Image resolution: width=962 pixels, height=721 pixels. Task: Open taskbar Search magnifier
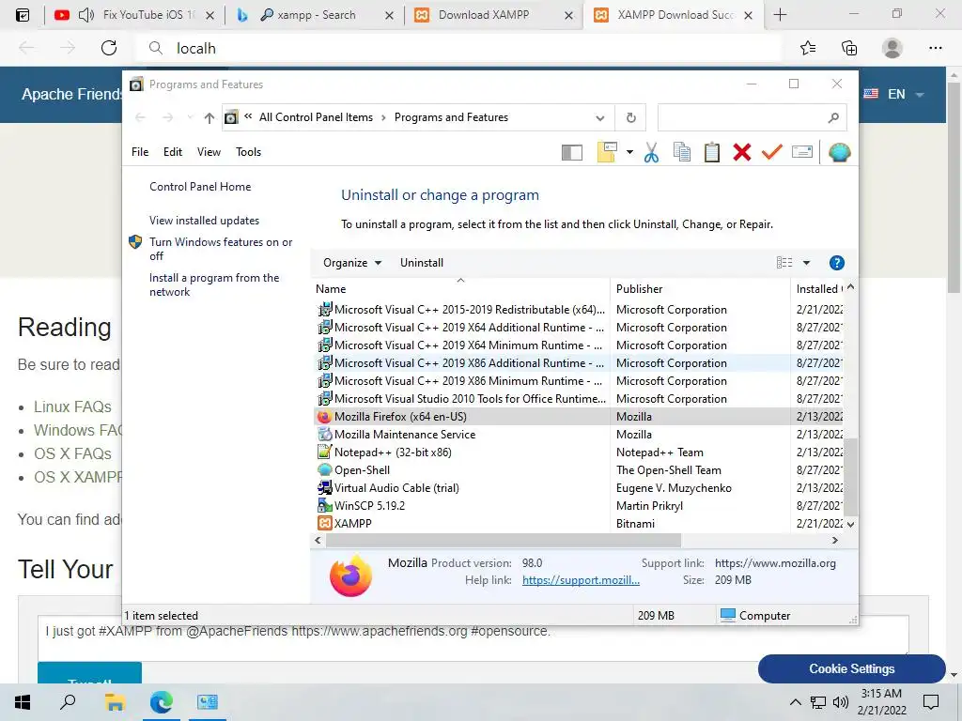68,702
